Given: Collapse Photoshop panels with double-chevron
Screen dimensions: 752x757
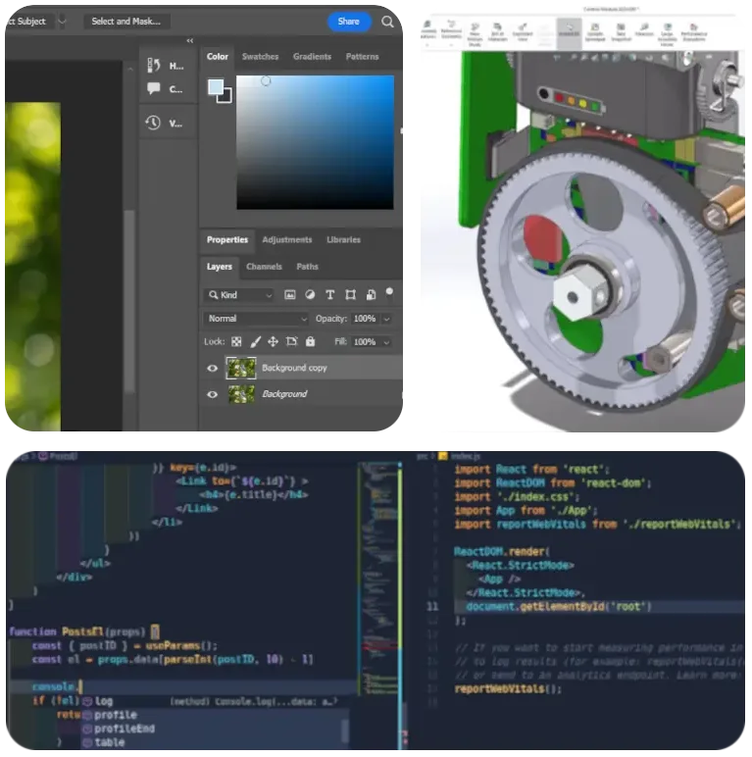Looking at the screenshot, I should coord(189,41).
